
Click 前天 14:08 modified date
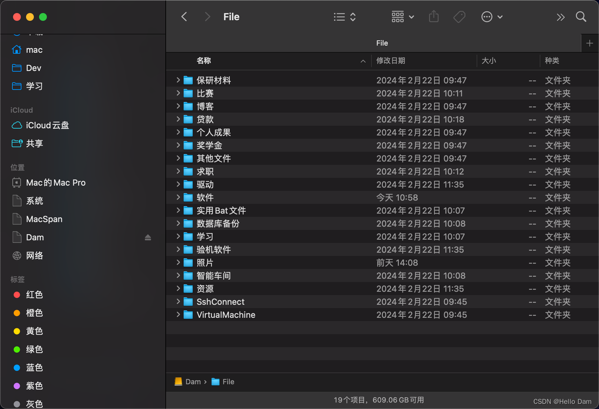[x=397, y=263]
